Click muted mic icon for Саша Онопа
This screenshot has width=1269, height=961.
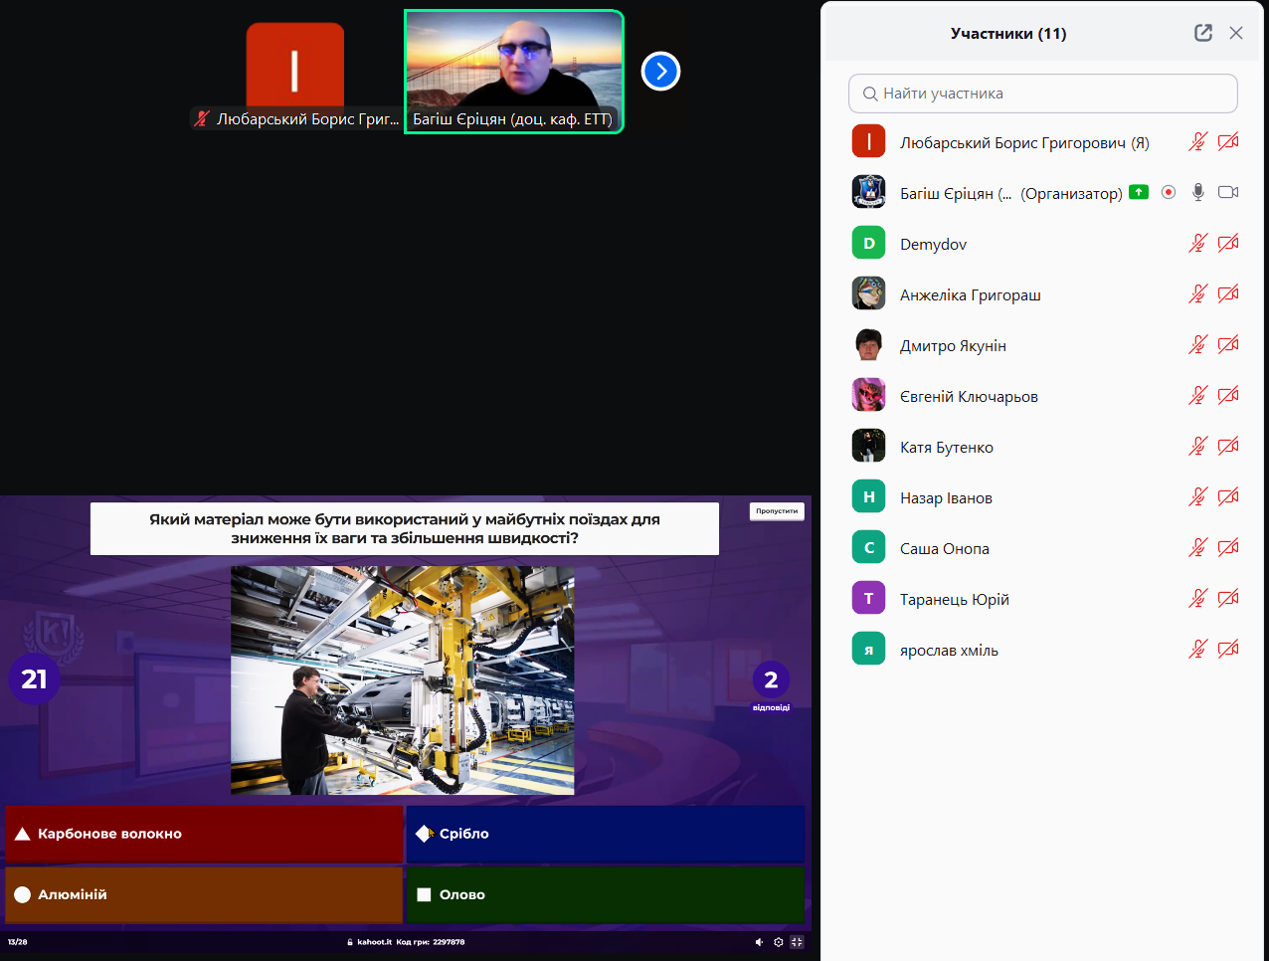1198,547
